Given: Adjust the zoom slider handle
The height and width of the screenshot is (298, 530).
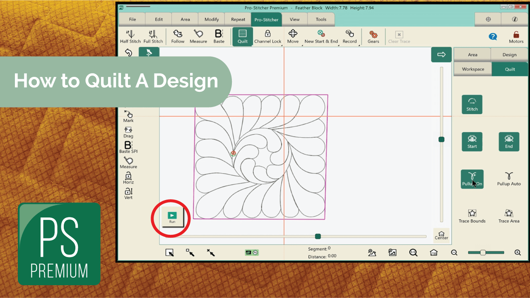Looking at the screenshot, I should [483, 253].
